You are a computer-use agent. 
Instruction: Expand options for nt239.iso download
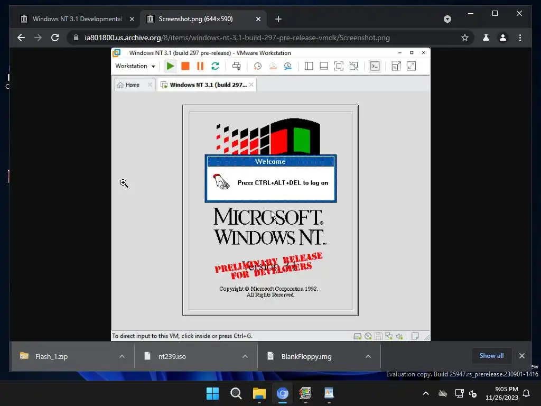[245, 356]
